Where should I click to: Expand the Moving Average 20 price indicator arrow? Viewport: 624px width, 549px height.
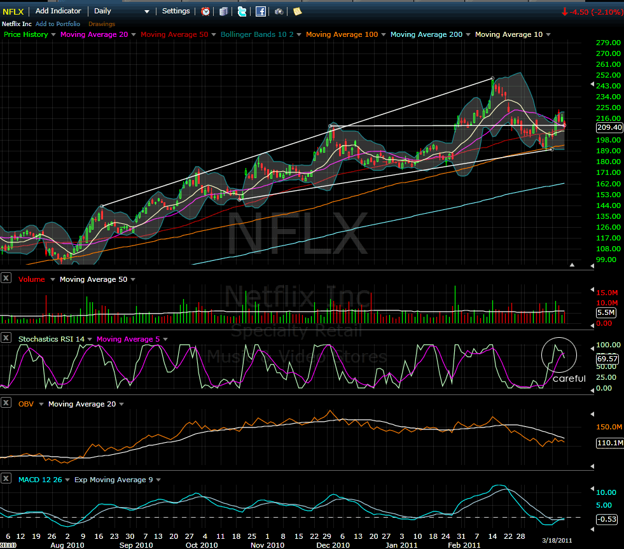point(134,34)
